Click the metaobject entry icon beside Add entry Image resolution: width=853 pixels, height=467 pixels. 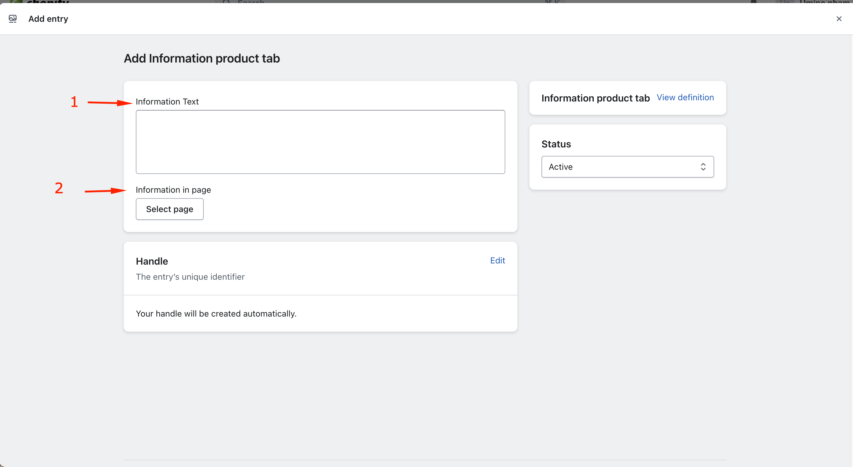tap(13, 18)
